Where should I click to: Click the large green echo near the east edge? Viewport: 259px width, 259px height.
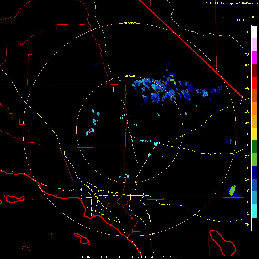click(x=233, y=190)
